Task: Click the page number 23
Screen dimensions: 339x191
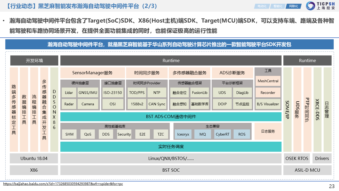Action: pos(332,186)
